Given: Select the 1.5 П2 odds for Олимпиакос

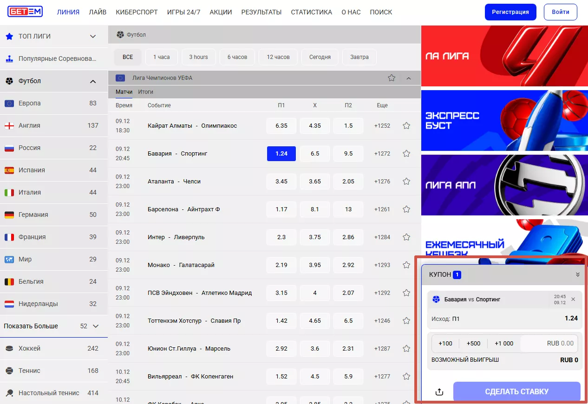Looking at the screenshot, I should click(348, 126).
